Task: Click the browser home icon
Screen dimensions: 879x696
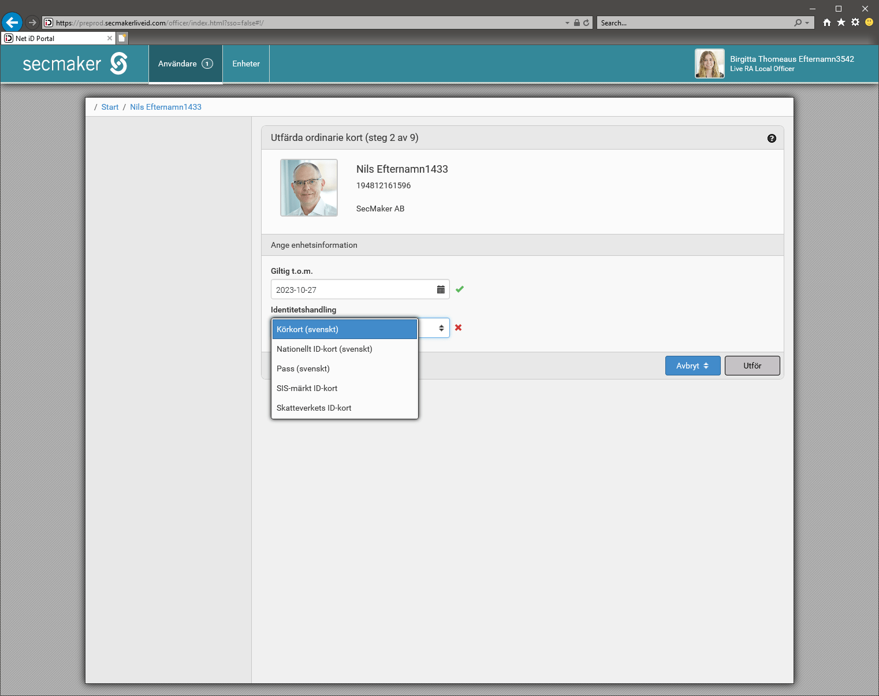Action: [827, 23]
